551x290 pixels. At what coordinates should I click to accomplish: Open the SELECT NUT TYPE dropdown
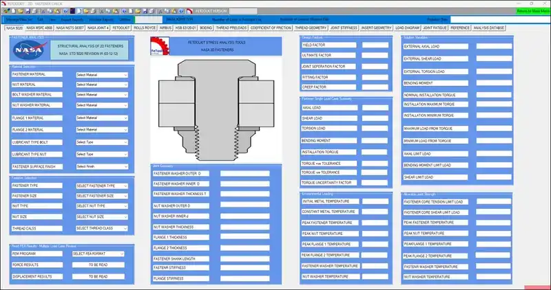tap(102, 206)
